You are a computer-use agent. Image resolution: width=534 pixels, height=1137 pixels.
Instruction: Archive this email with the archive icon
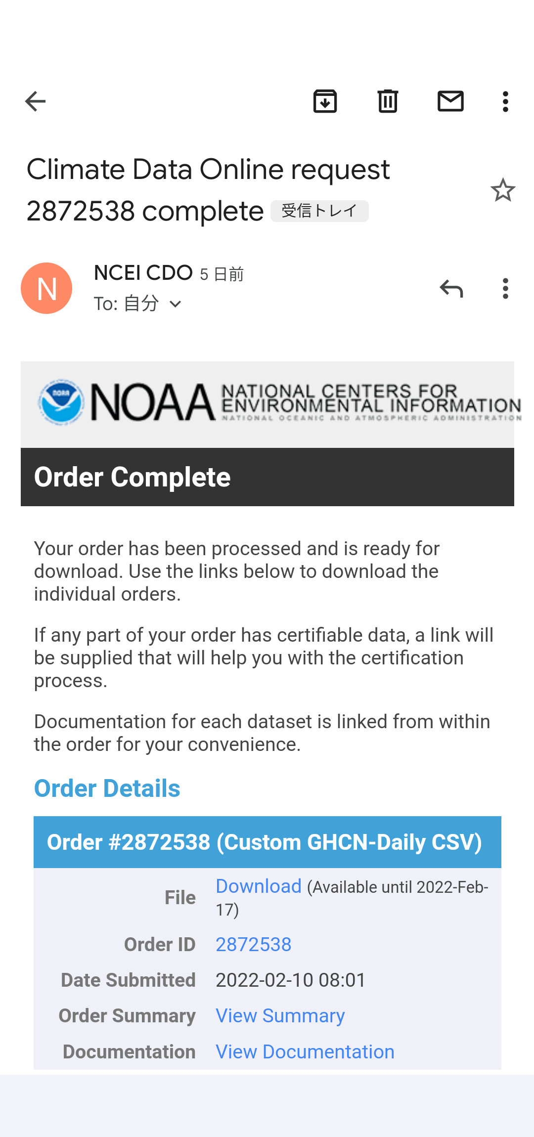325,101
